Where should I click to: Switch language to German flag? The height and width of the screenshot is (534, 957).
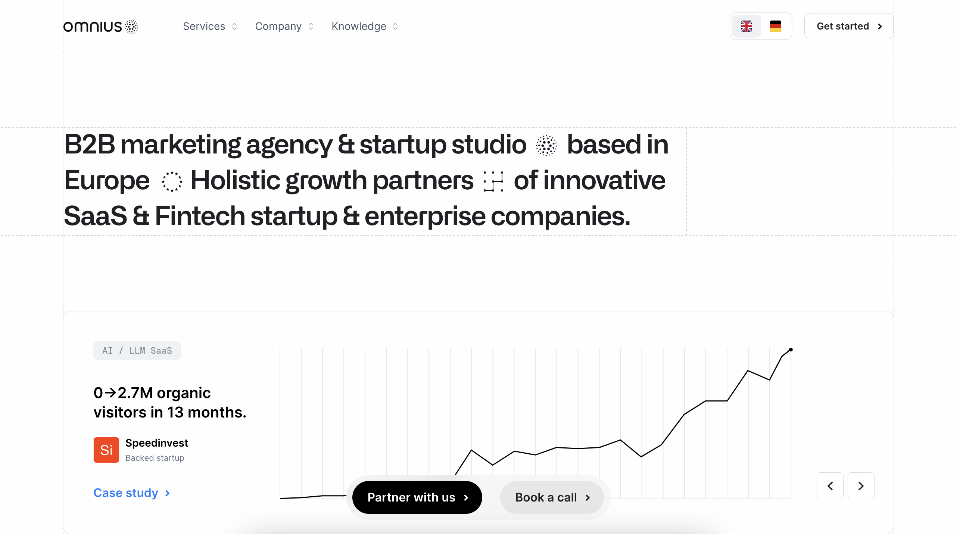pyautogui.click(x=775, y=26)
